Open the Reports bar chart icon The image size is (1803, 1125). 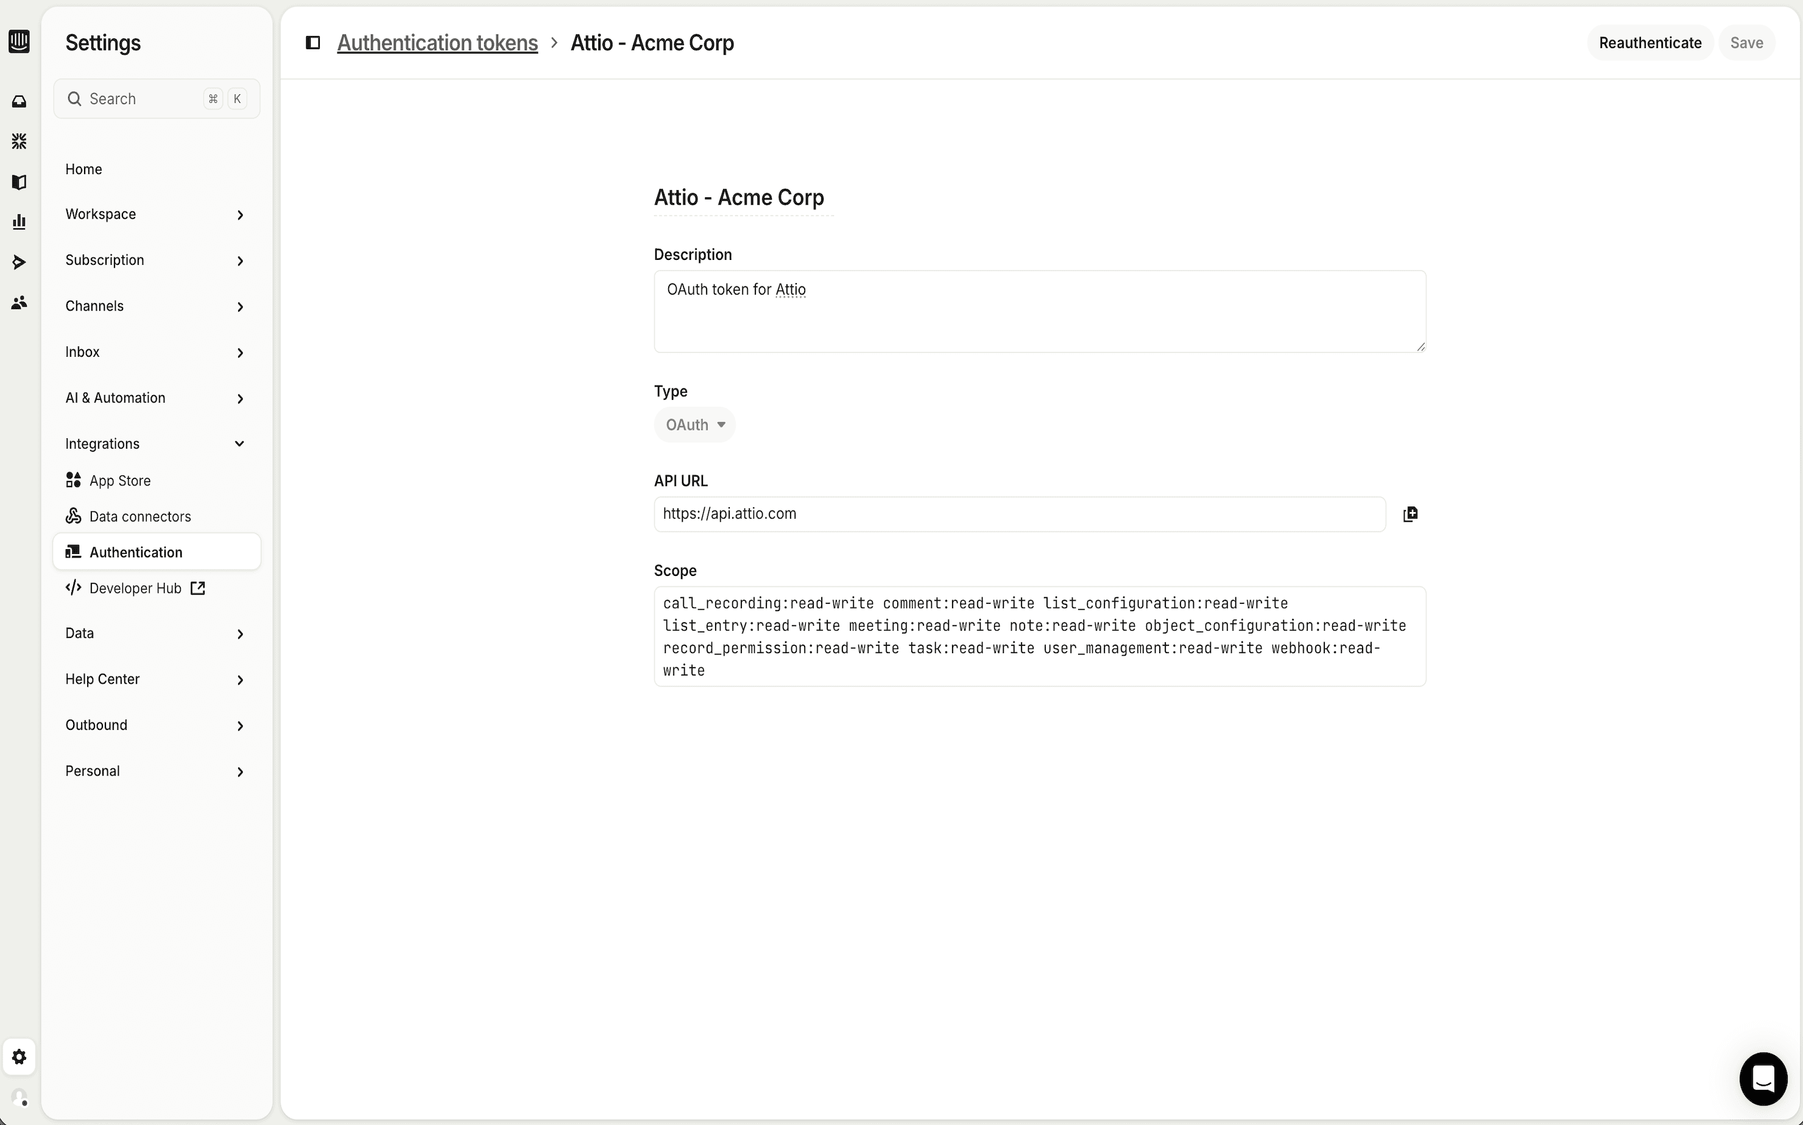19,222
